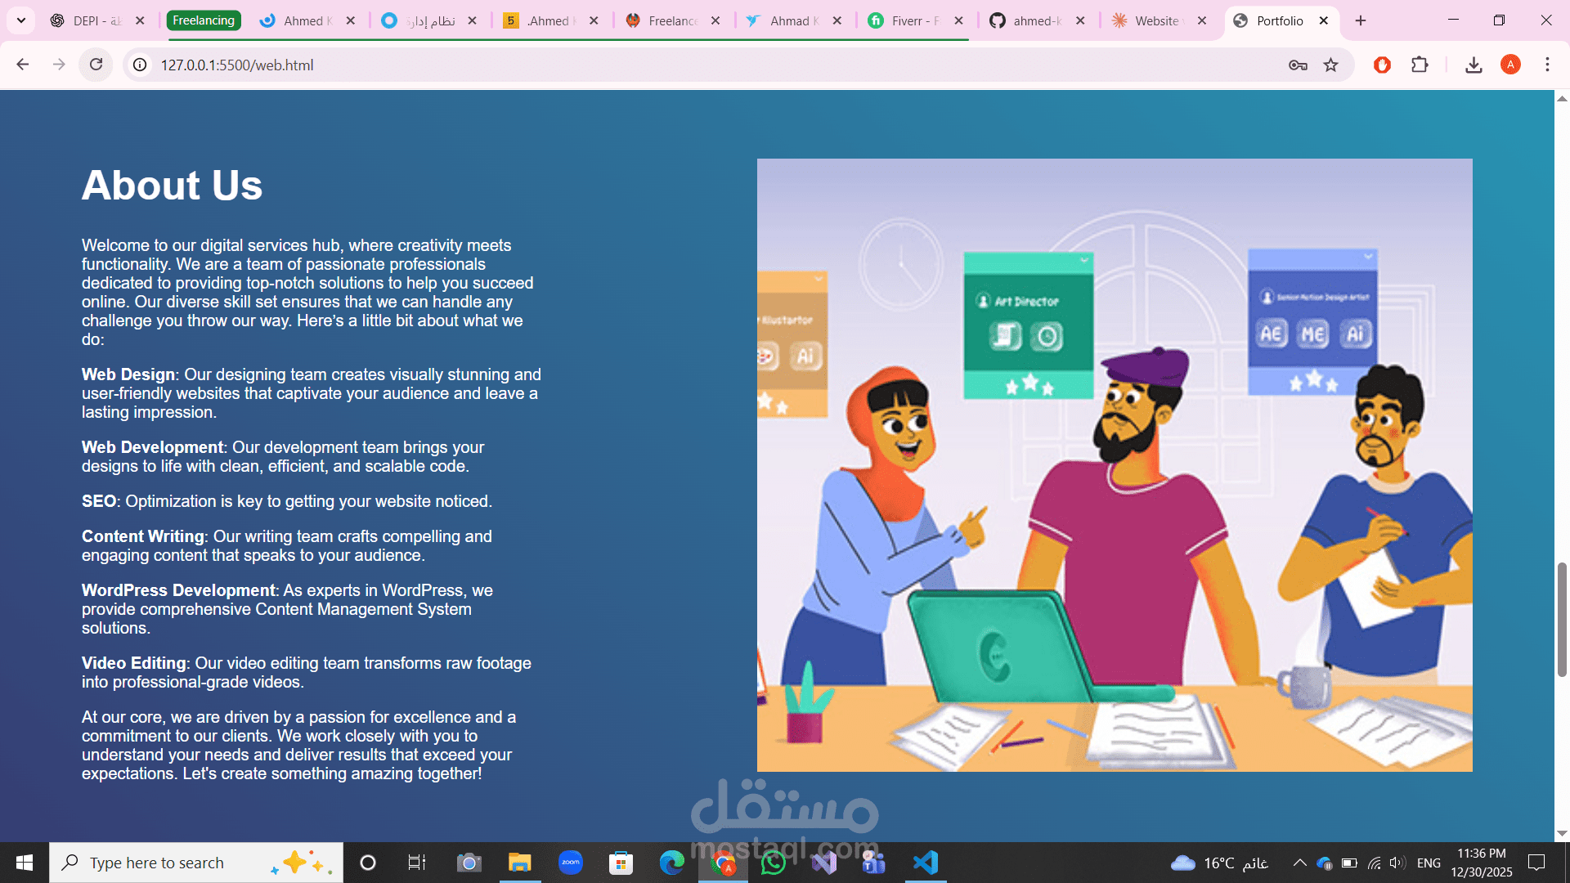Viewport: 1570px width, 883px height.
Task: Expand the tab search dropdown
Action: pos(21,20)
